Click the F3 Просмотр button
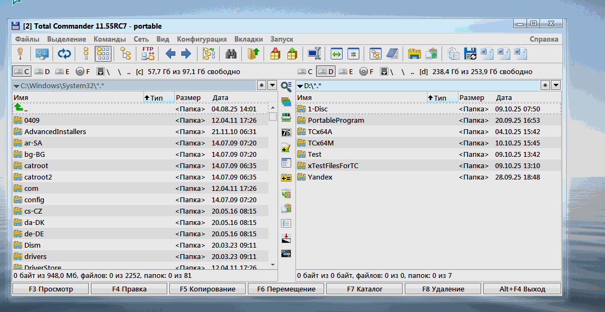The width and height of the screenshot is (605, 312). coord(51,289)
